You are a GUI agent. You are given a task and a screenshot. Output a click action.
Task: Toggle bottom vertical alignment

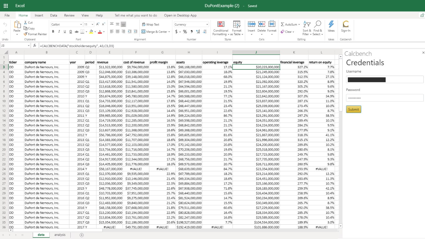(x=124, y=24)
